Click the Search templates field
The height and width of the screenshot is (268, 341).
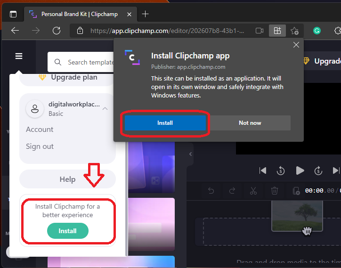pos(81,62)
